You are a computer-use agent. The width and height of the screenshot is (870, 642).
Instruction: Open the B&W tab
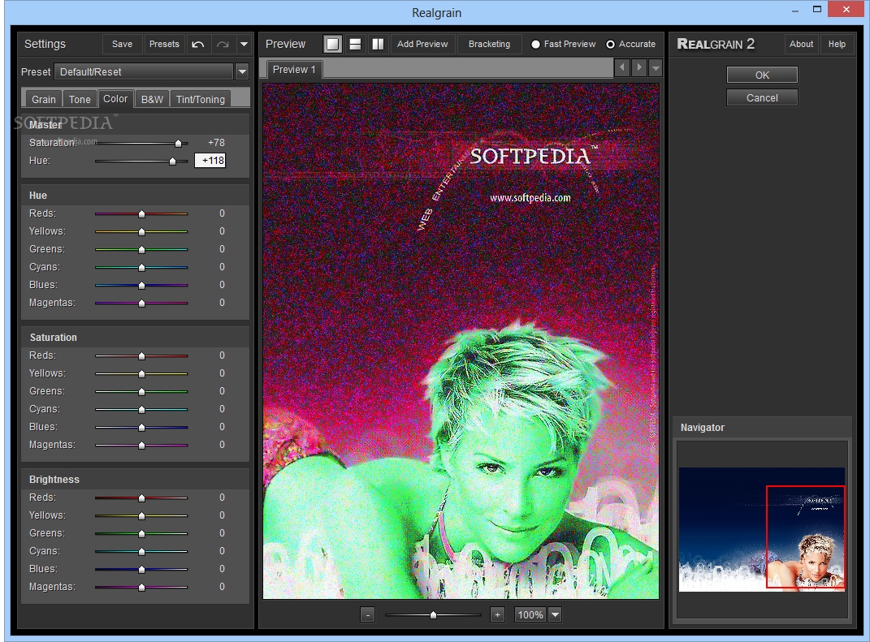152,99
